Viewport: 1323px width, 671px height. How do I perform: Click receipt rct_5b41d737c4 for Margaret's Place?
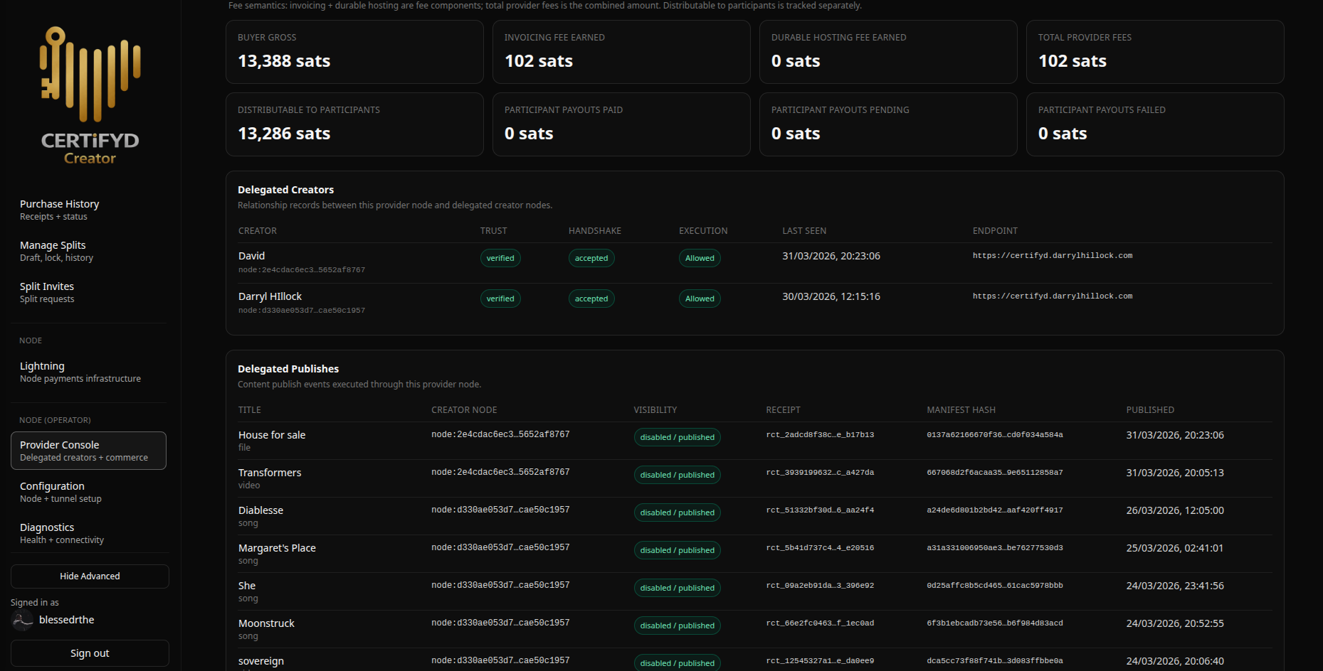[820, 548]
